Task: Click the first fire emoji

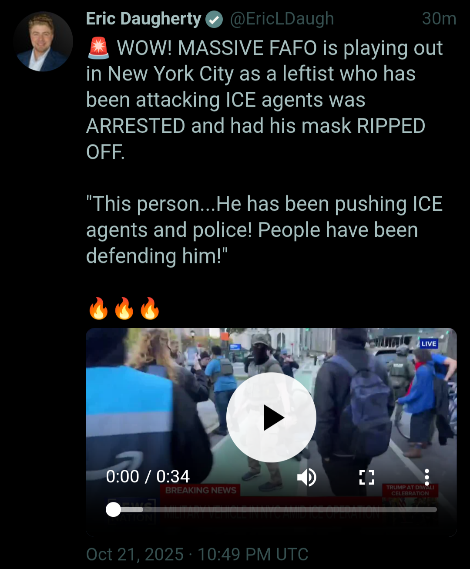Action: [x=98, y=308]
